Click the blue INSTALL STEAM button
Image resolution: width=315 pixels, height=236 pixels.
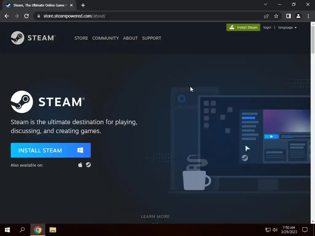[x=51, y=150]
